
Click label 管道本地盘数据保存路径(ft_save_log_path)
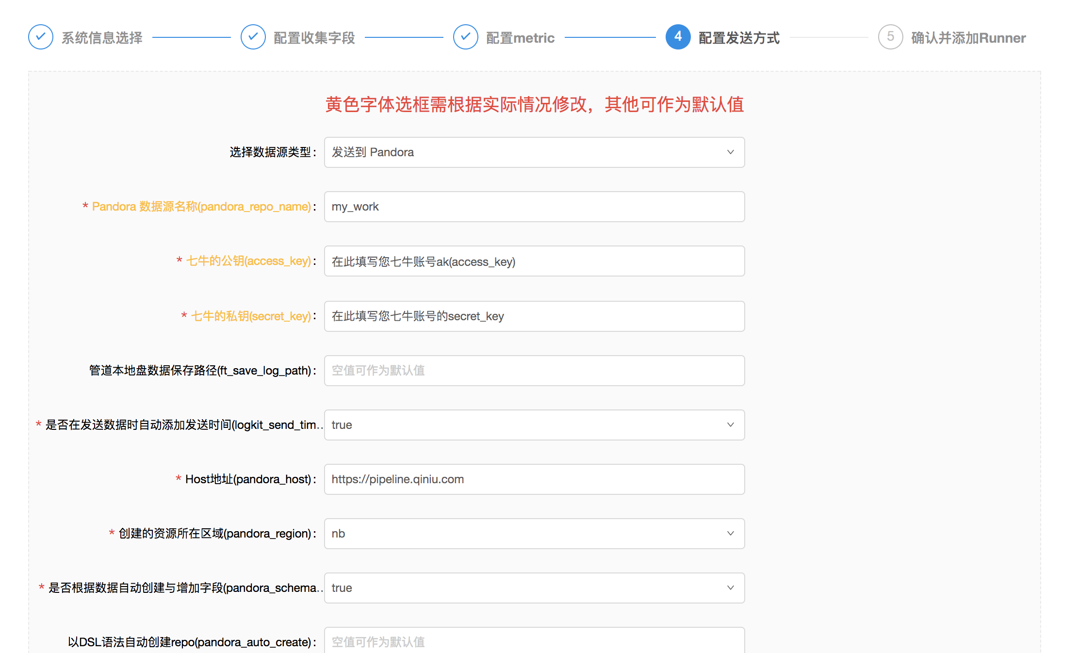pos(200,371)
